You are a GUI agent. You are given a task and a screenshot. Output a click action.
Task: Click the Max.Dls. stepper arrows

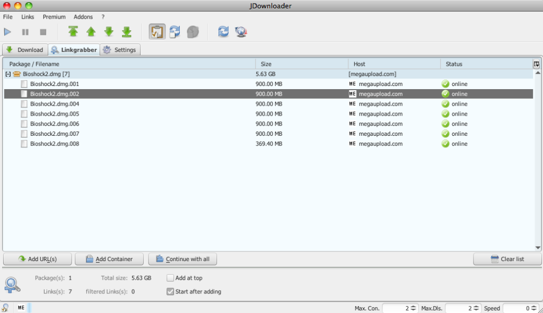pos(476,308)
